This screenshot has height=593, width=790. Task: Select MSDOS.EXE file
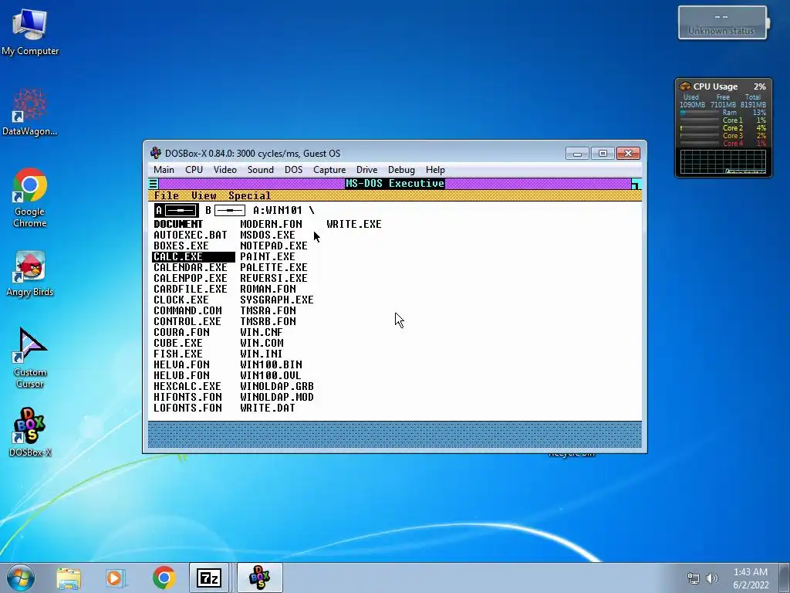(268, 235)
